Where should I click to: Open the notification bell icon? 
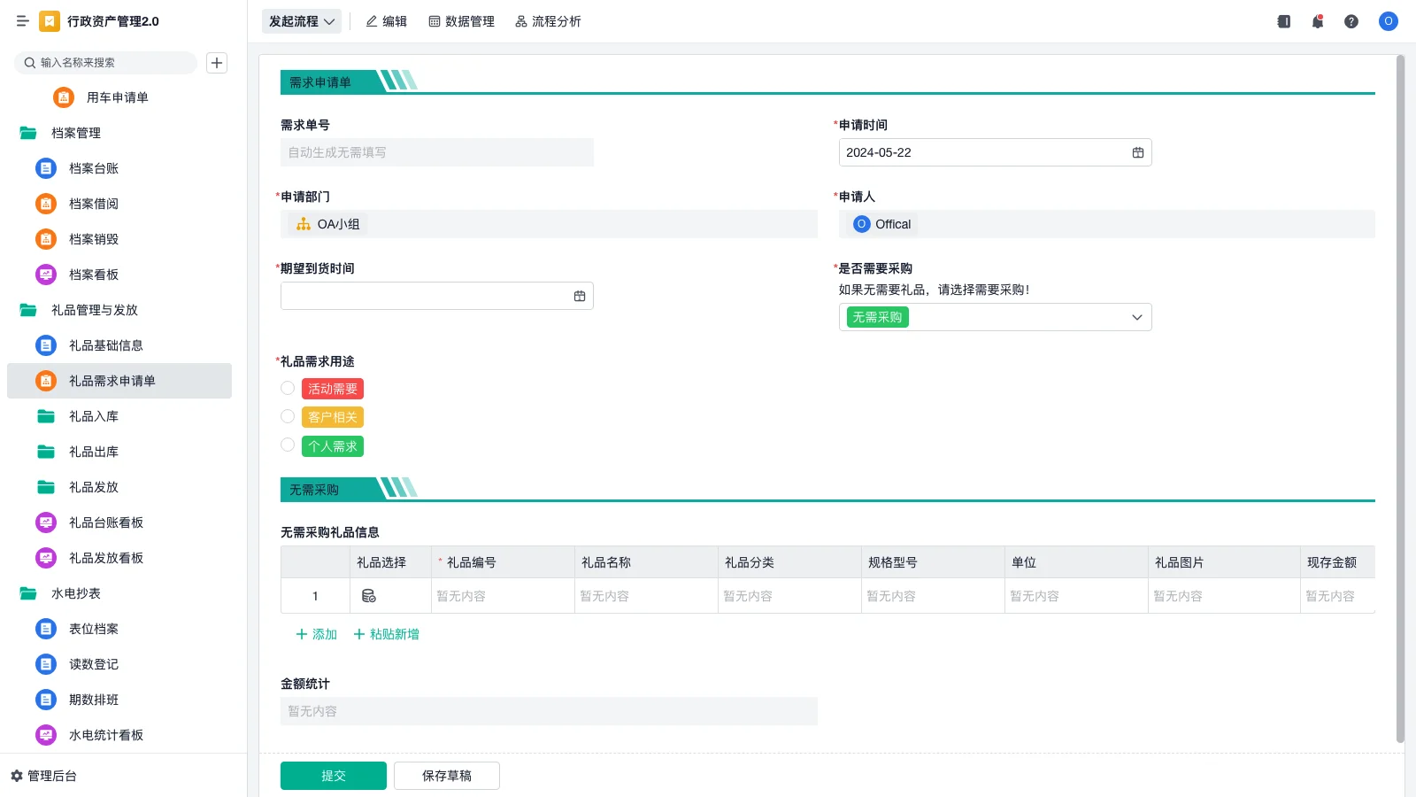pyautogui.click(x=1318, y=21)
